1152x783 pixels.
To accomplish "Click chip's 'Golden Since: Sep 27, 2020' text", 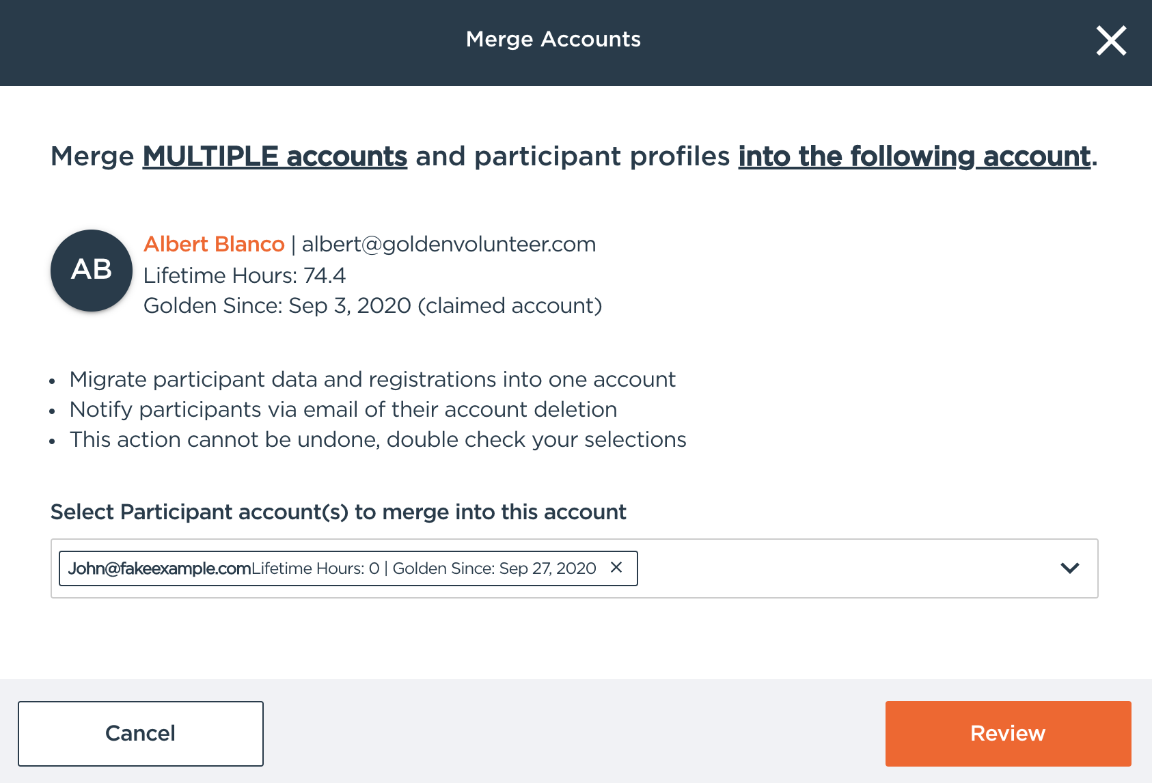I will [x=494, y=568].
